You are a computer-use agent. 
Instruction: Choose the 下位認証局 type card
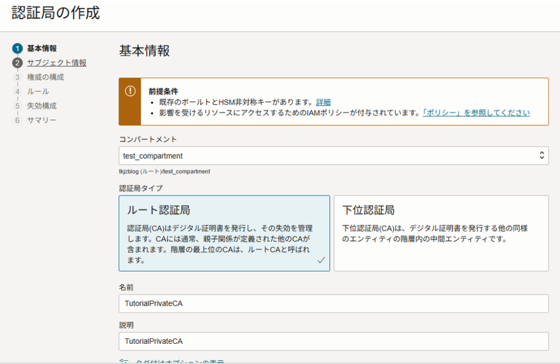pos(441,233)
